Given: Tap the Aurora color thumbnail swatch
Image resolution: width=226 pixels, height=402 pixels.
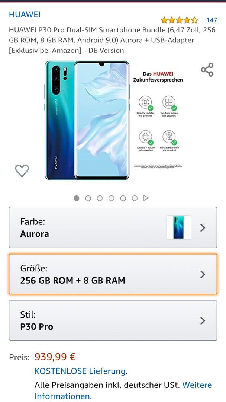Looking at the screenshot, I should 179,227.
